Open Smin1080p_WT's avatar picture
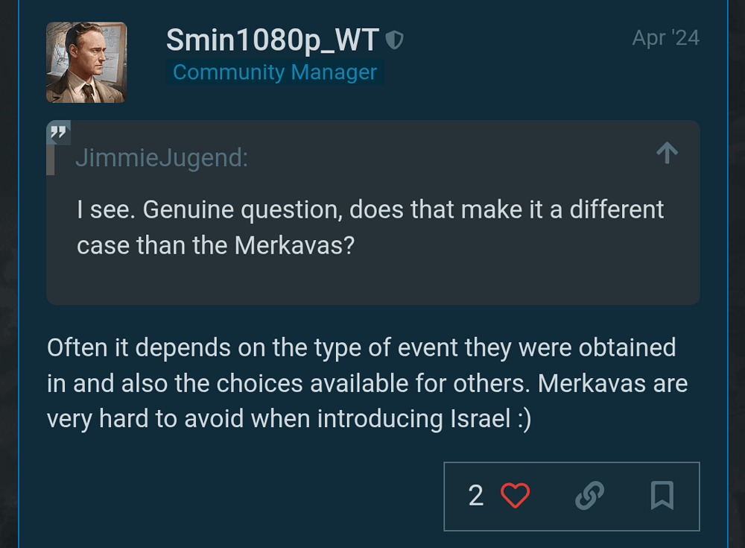The width and height of the screenshot is (745, 548). pos(86,62)
